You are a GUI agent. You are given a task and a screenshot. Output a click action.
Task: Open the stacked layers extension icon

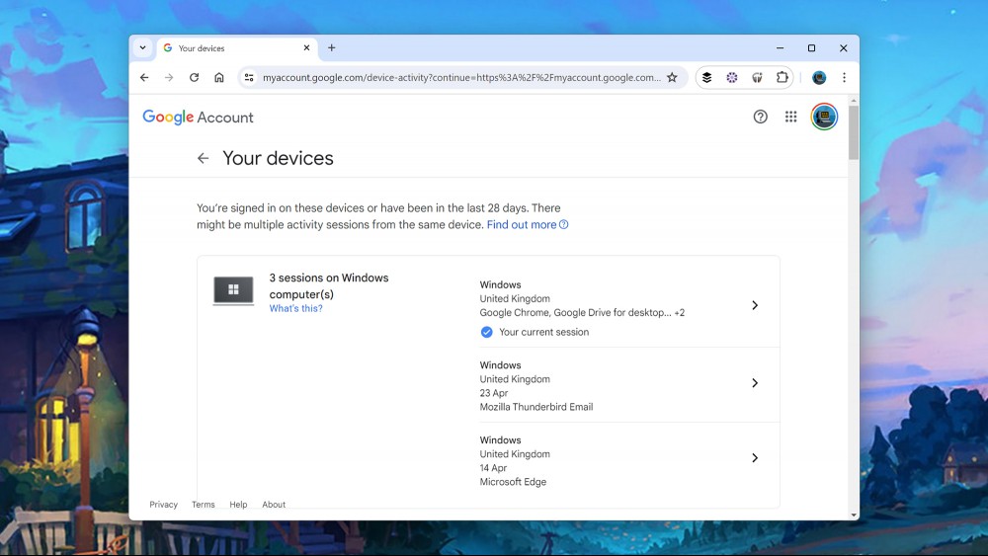click(707, 77)
